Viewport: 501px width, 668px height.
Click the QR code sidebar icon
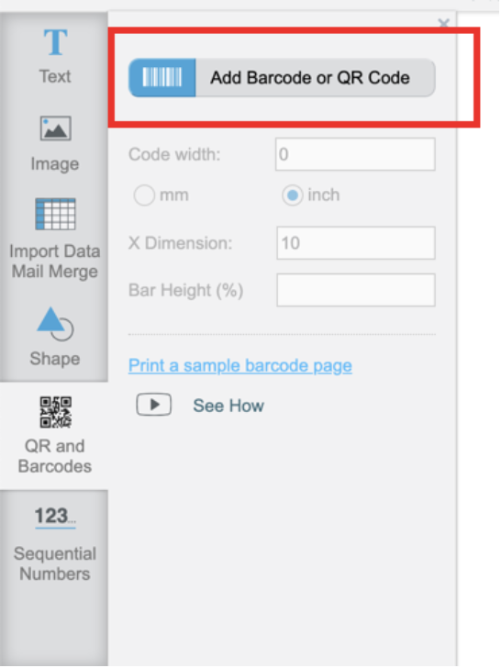tap(55, 412)
